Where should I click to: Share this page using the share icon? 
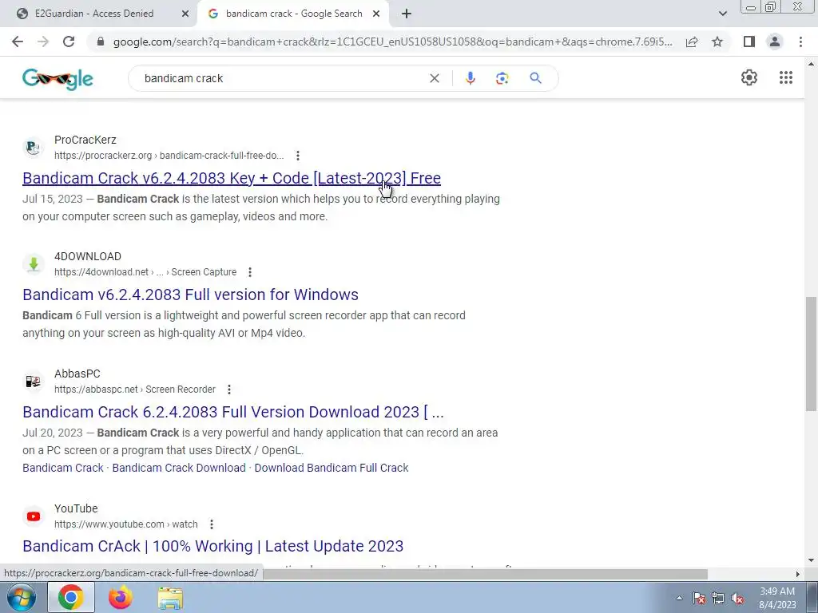pos(692,42)
